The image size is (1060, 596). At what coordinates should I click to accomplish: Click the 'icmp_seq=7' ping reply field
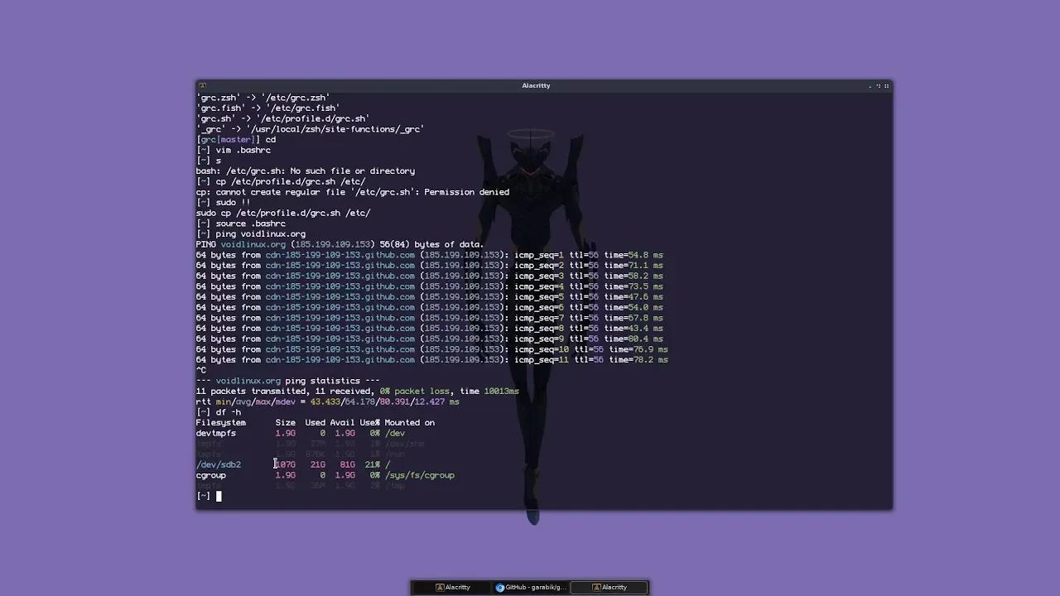(x=539, y=318)
